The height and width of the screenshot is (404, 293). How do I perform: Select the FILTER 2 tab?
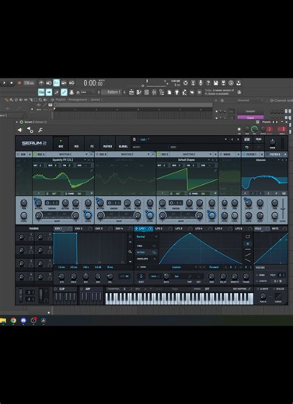point(277,155)
